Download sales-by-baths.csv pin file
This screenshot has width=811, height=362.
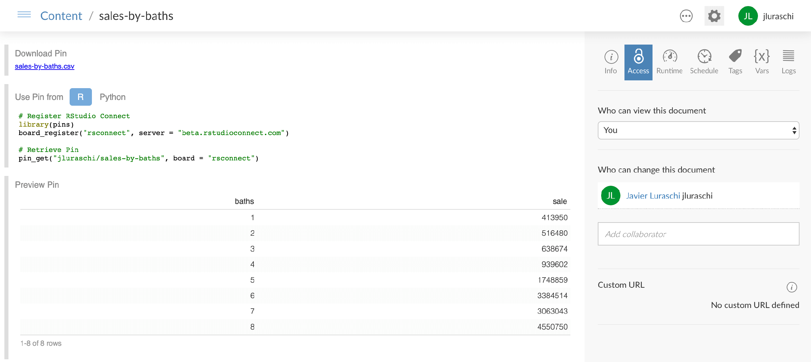44,66
